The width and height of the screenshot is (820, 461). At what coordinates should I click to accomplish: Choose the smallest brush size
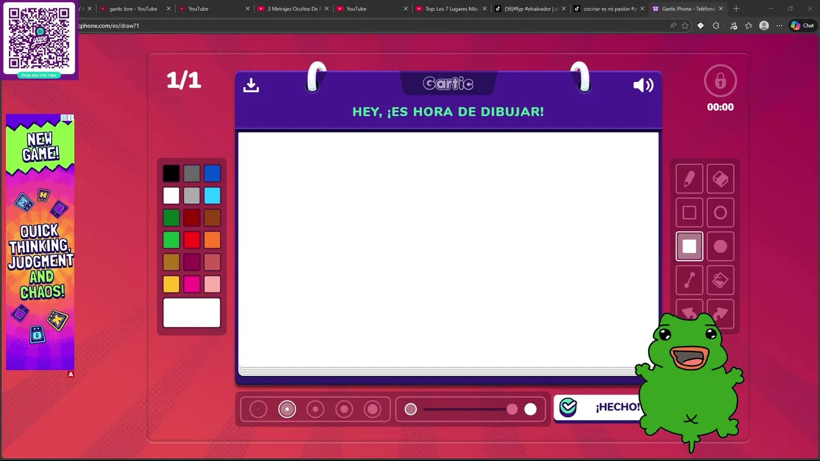[x=258, y=409]
